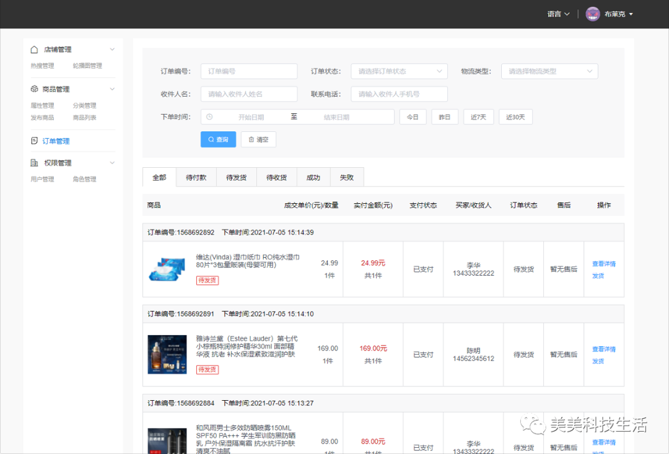Collapse the 店铺管理 section chevron
This screenshot has height=454, width=669.
[x=113, y=49]
